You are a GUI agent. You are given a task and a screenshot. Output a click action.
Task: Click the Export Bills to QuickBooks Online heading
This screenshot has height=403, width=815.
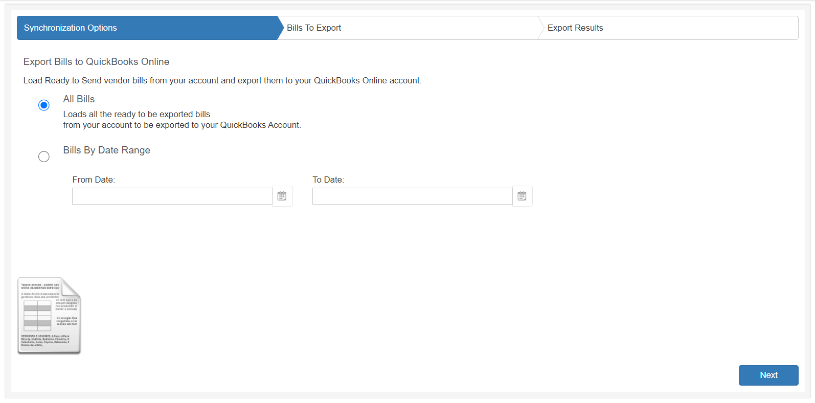pos(96,62)
